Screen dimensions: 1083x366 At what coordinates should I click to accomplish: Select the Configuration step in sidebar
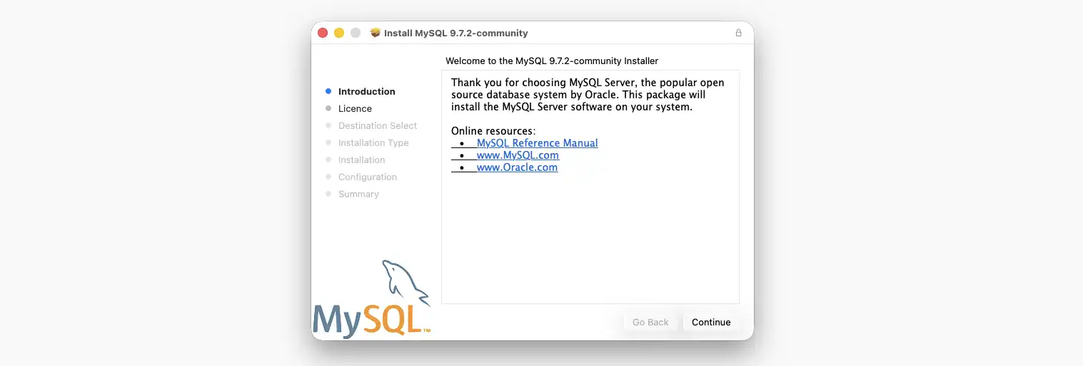pos(368,177)
